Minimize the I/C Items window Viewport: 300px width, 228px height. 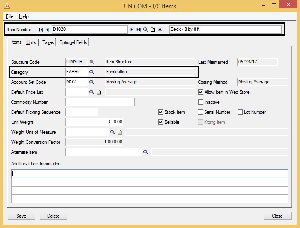pos(263,5)
